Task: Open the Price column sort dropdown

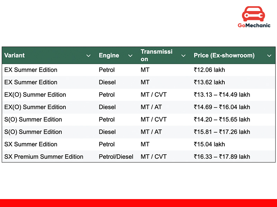Action: tap(269, 56)
